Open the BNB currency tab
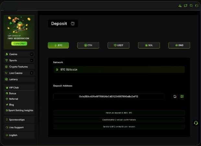Image resolution: width=201 pixels, height=146 pixels. [179, 45]
